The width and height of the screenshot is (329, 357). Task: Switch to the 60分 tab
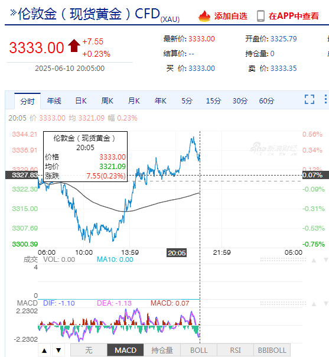click(266, 101)
